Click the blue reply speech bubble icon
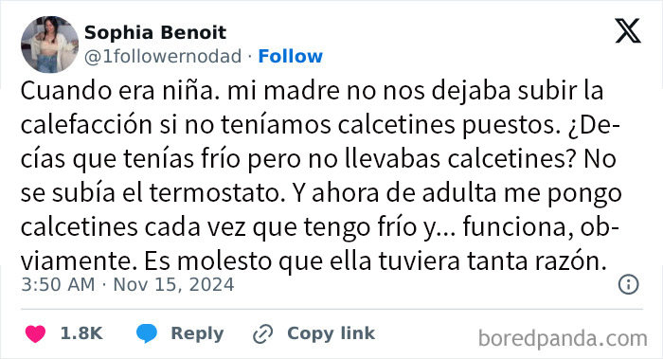663x359 pixels. (147, 333)
